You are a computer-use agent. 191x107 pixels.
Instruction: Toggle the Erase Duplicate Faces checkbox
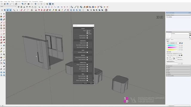point(87,47)
